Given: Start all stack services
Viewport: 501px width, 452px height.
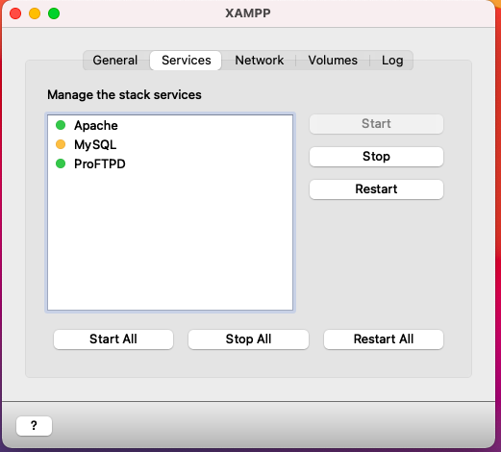Looking at the screenshot, I should tap(113, 339).
